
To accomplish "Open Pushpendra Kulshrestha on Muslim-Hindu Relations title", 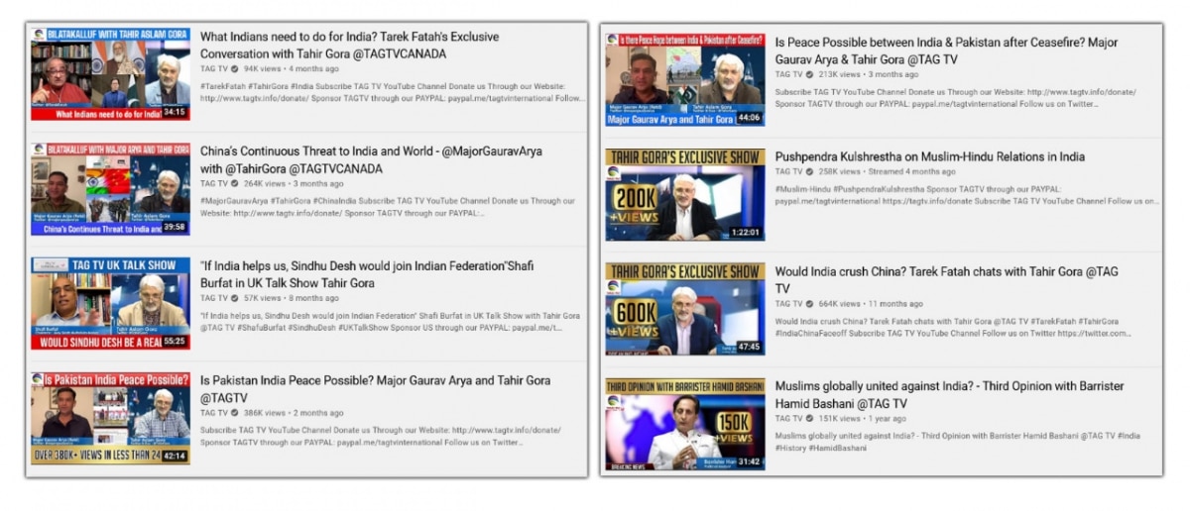I will tap(929, 156).
